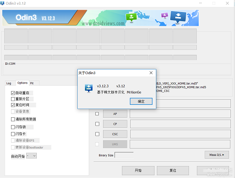Minimize the Odin3 main window
This screenshot has width=235, height=178.
[201, 3]
